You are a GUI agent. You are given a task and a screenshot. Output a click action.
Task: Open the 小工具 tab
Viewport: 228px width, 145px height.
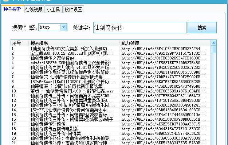53,10
